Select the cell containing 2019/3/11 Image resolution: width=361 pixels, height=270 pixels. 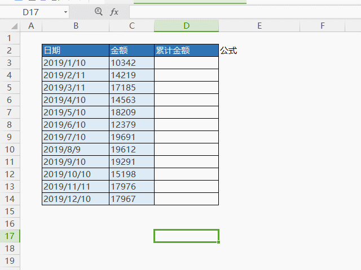[x=76, y=88]
